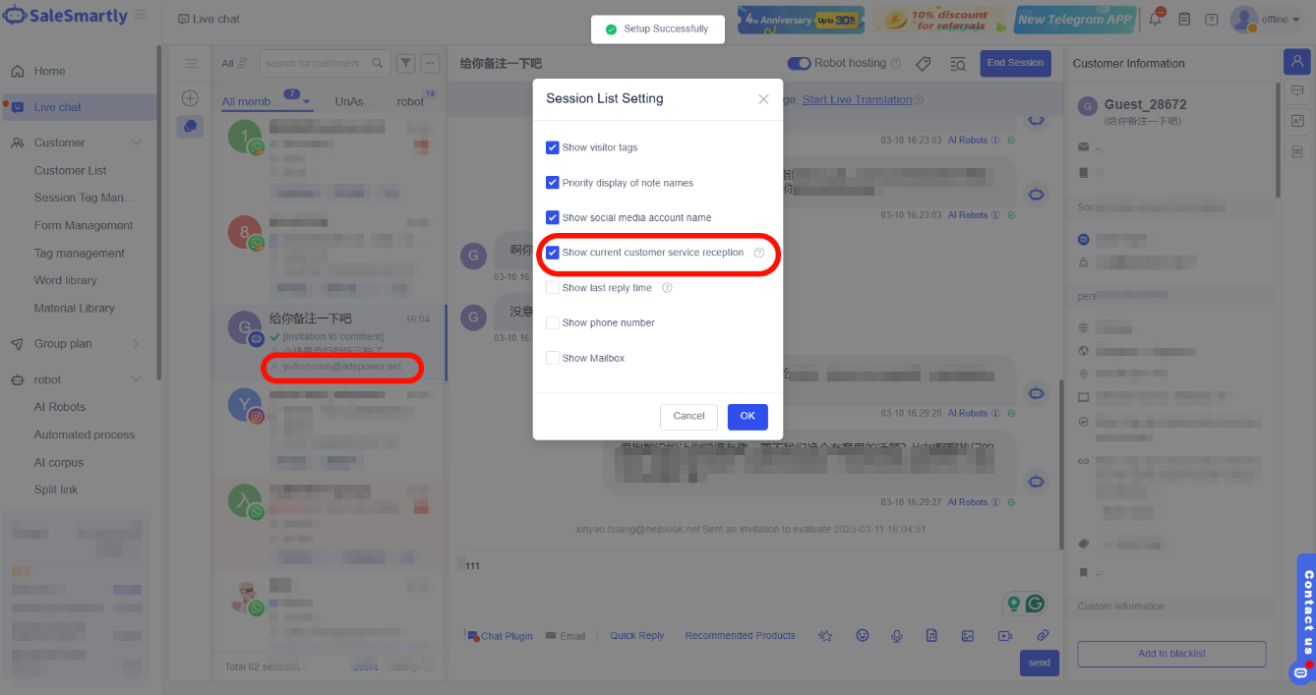Click Robot hosting help icon

tap(896, 63)
